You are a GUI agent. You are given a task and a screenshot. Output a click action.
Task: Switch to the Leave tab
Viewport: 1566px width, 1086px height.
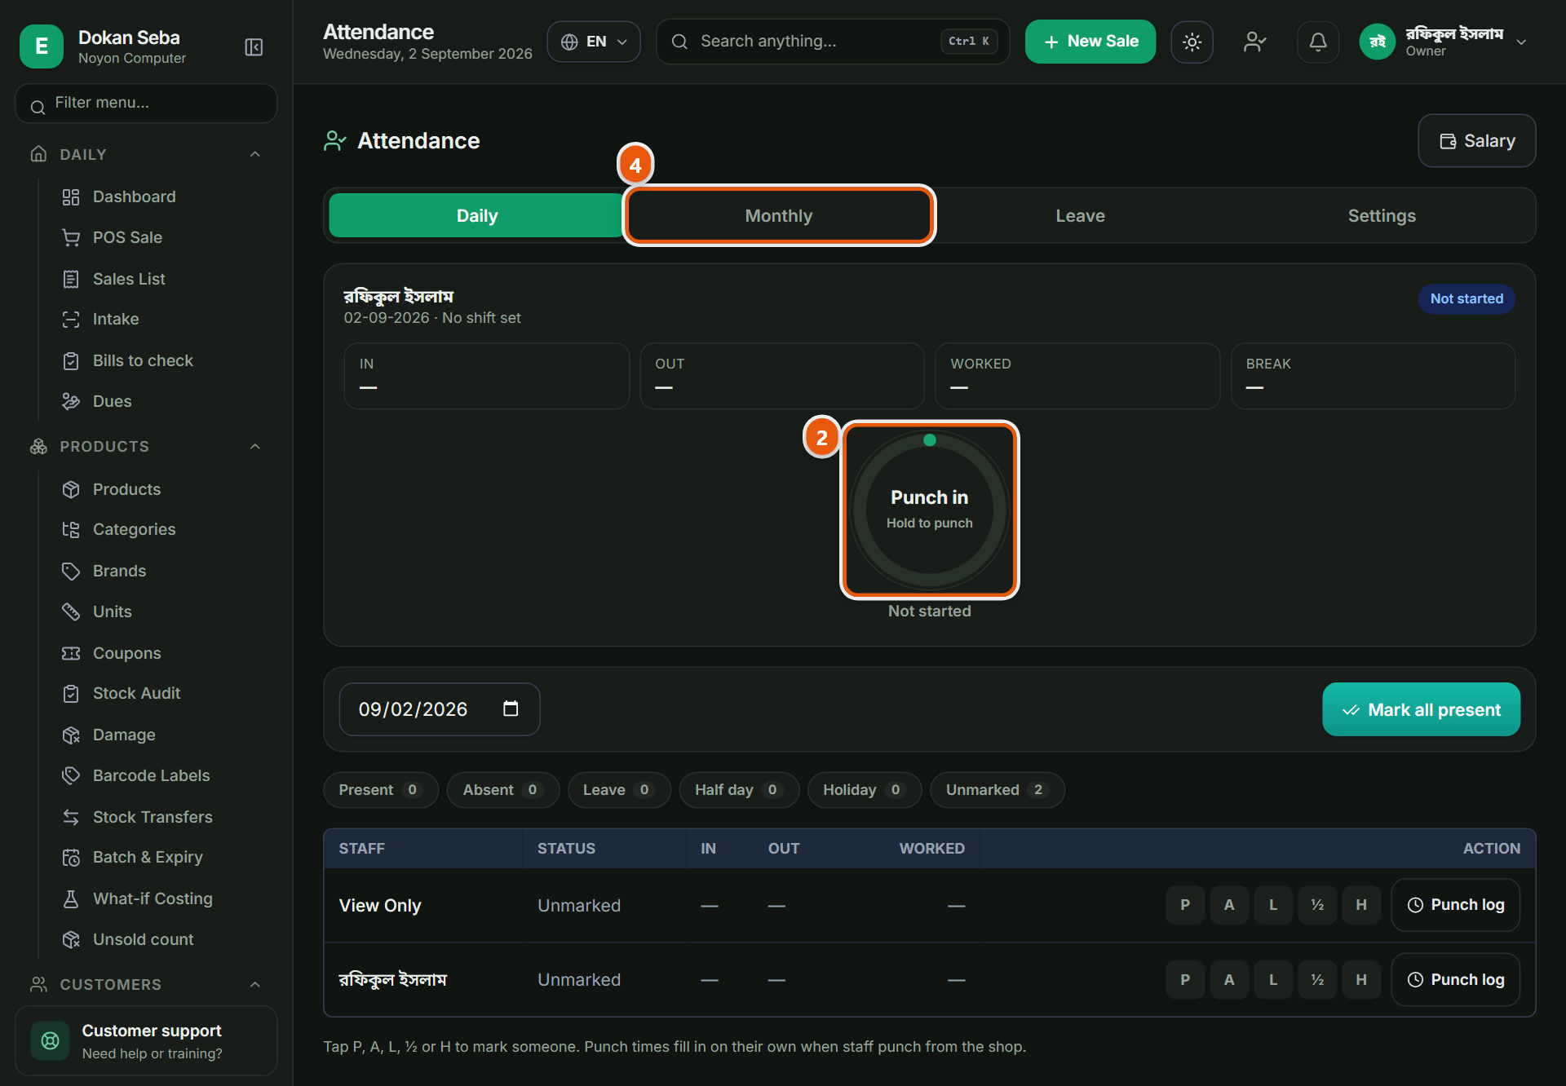tap(1080, 215)
